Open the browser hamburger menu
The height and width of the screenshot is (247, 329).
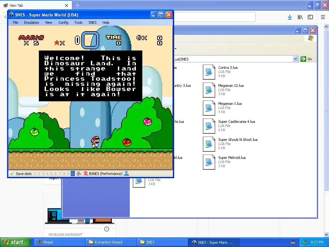point(323,17)
